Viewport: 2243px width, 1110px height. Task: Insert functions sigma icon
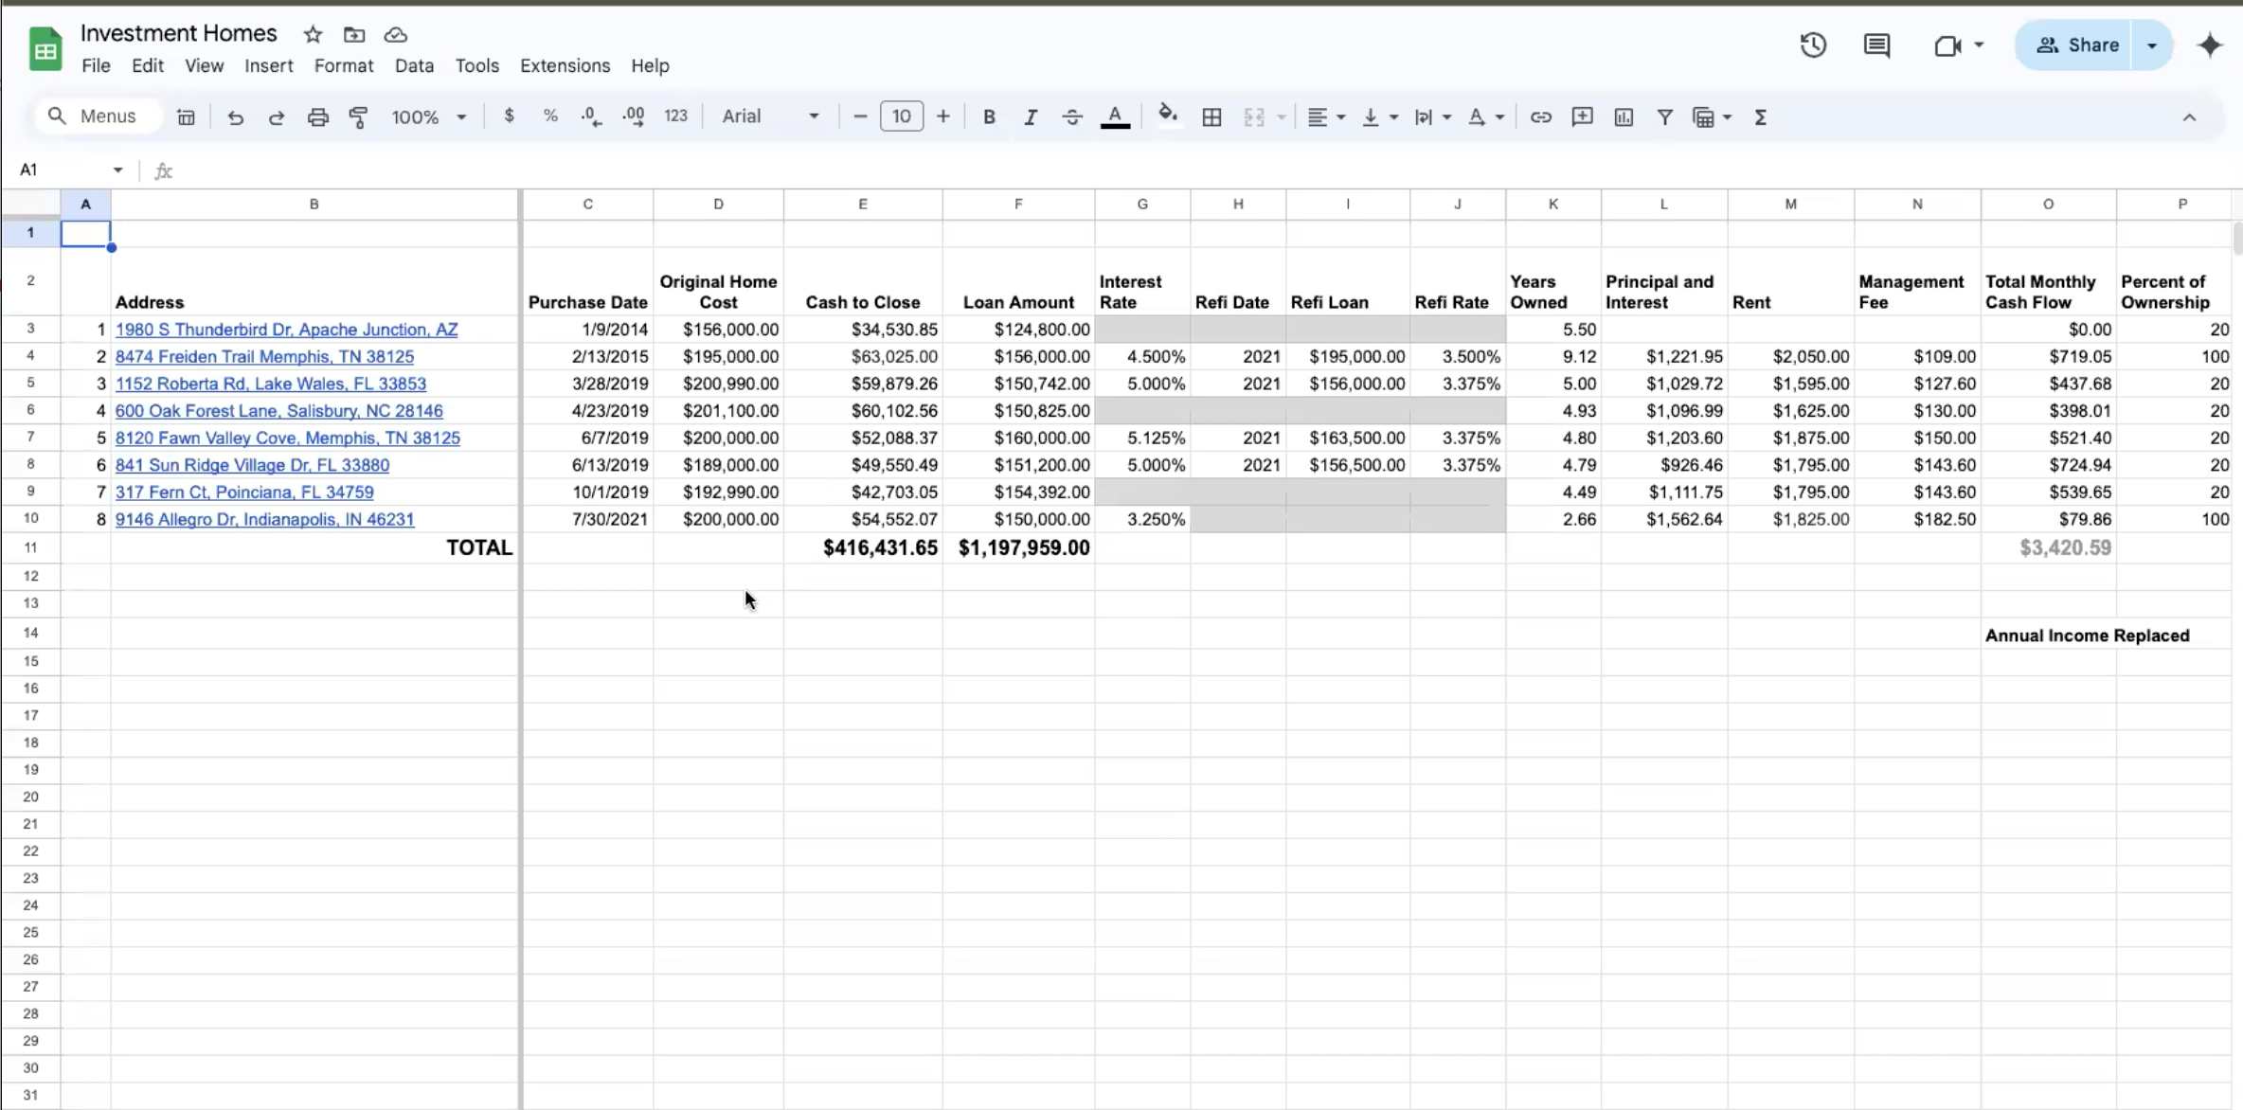click(1761, 117)
